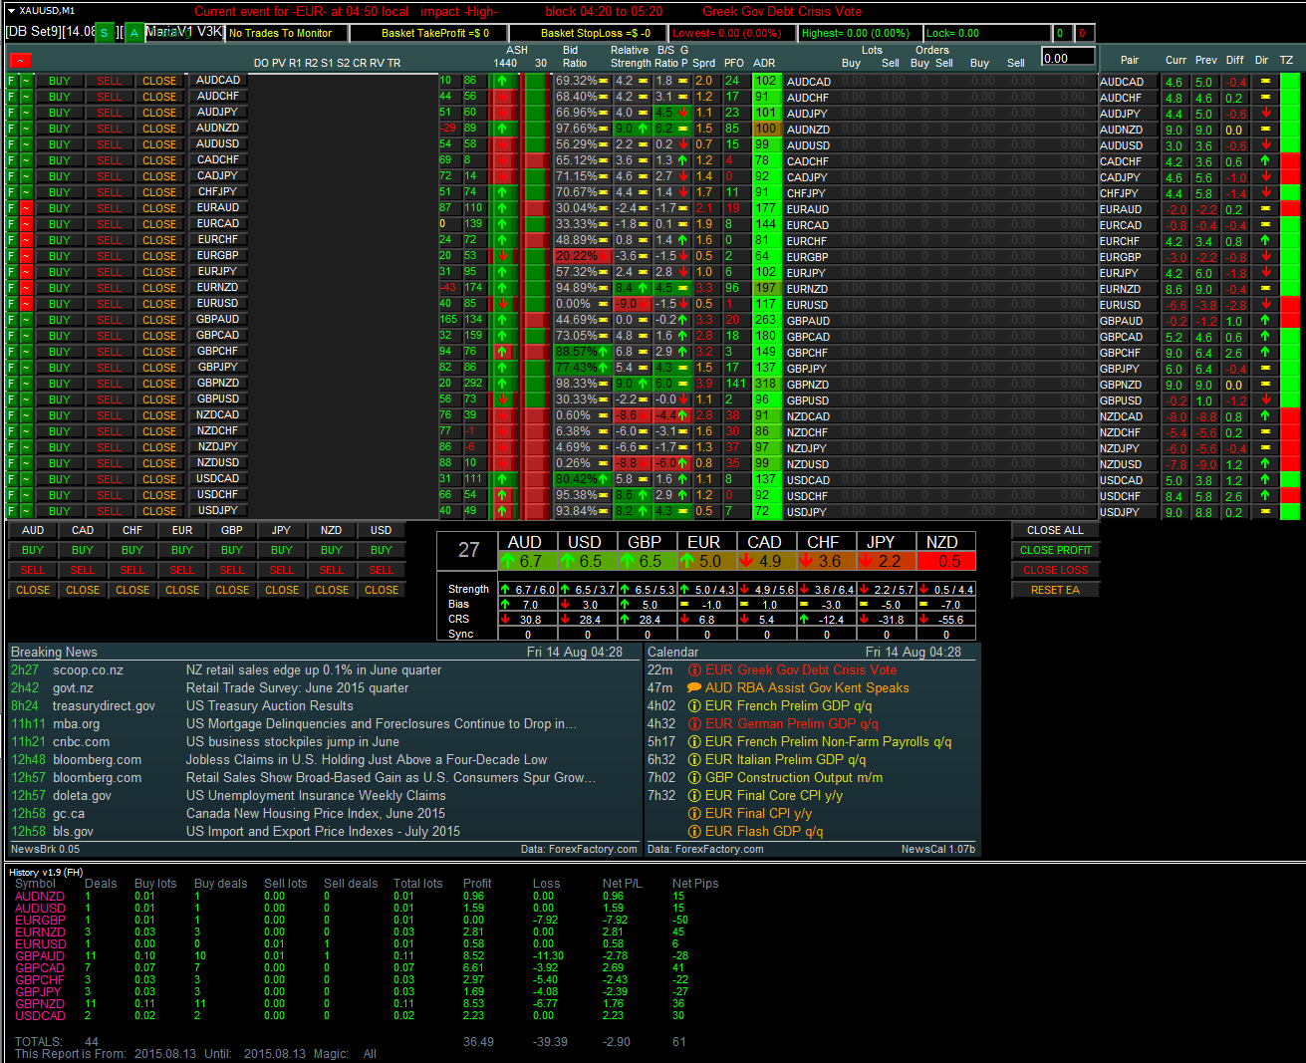Open 'Jobless Claims in U.S.' bloomberg headline

[366, 760]
